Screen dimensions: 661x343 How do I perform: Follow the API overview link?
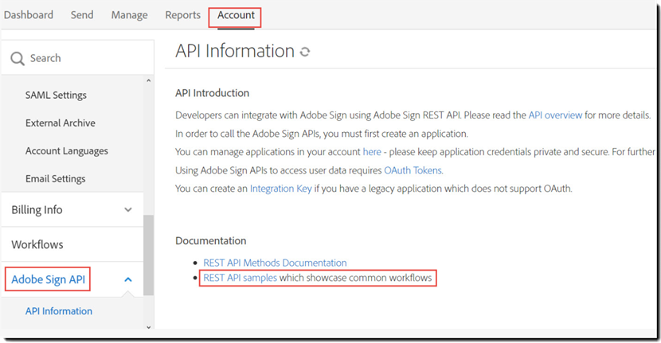point(555,115)
